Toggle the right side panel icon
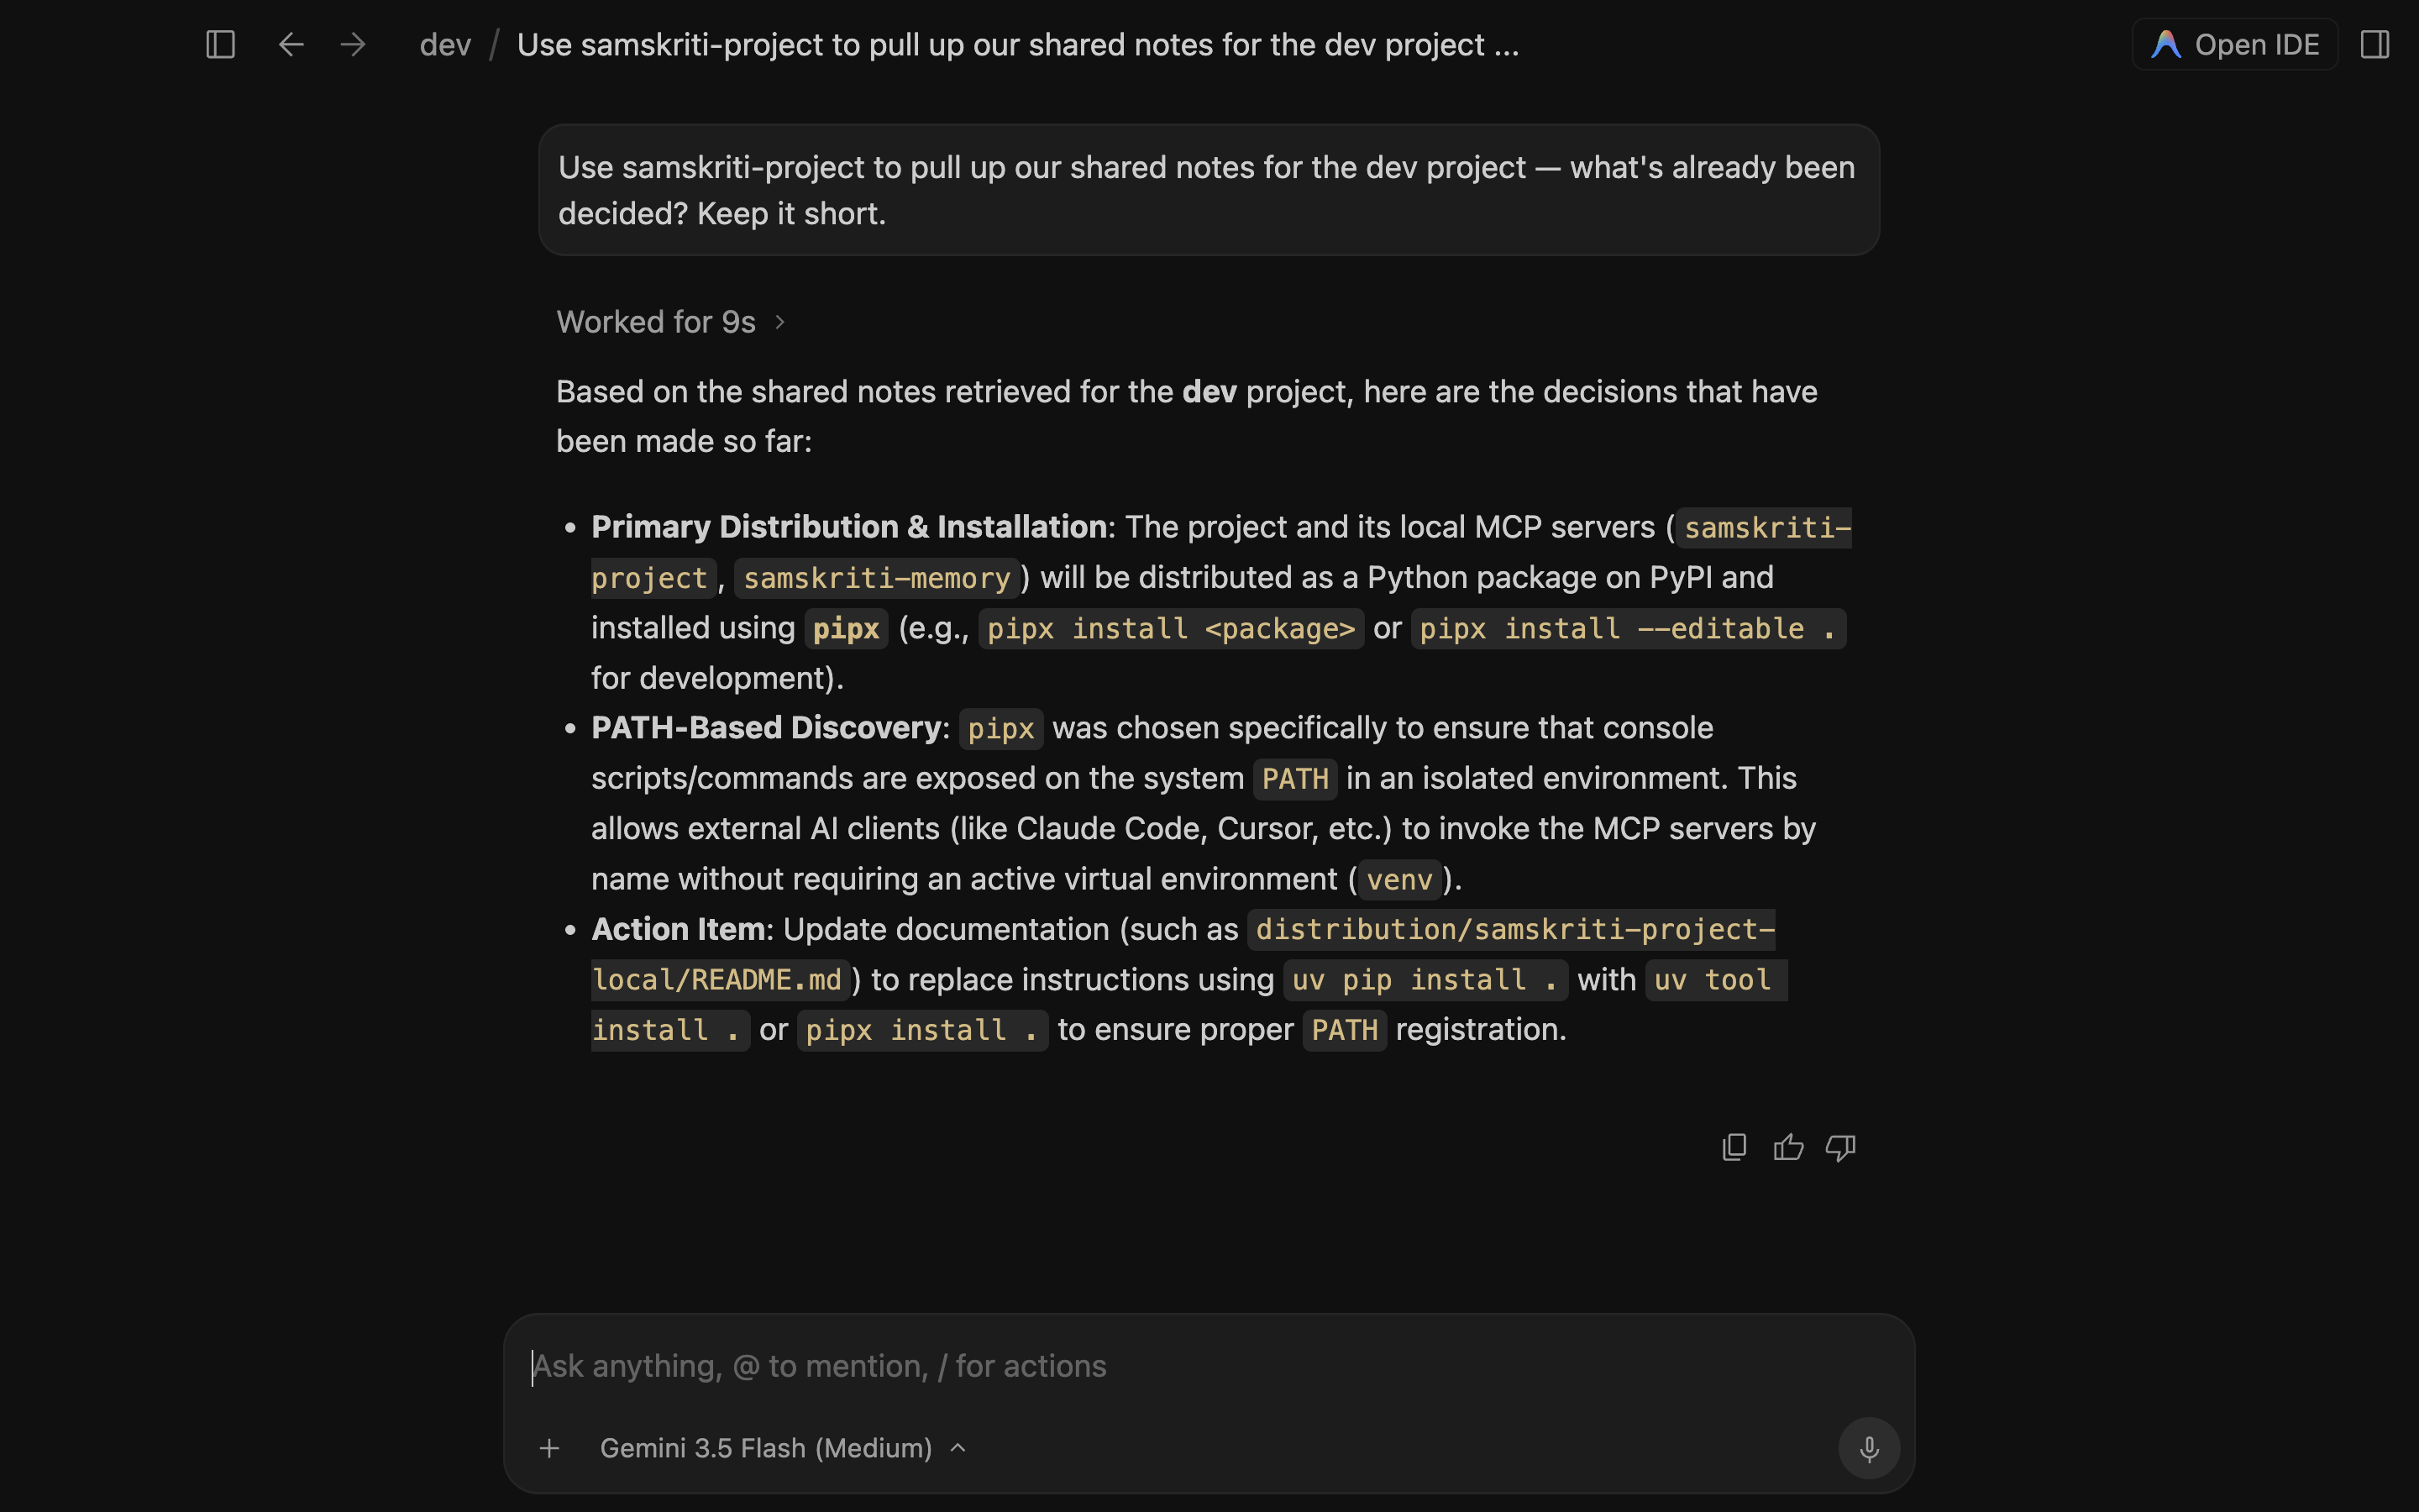The width and height of the screenshot is (2419, 1512). pyautogui.click(x=2375, y=45)
